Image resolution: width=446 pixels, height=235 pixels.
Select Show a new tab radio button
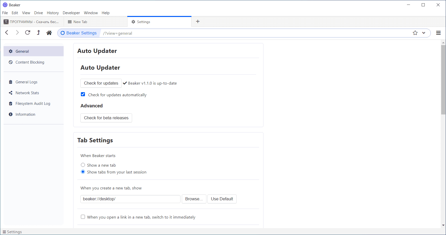tap(83, 165)
